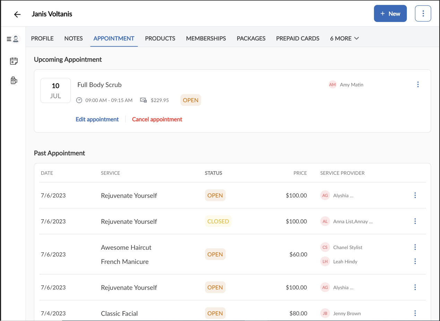The width and height of the screenshot is (440, 321).
Task: Click the $229.95 price text
Action: click(x=159, y=100)
